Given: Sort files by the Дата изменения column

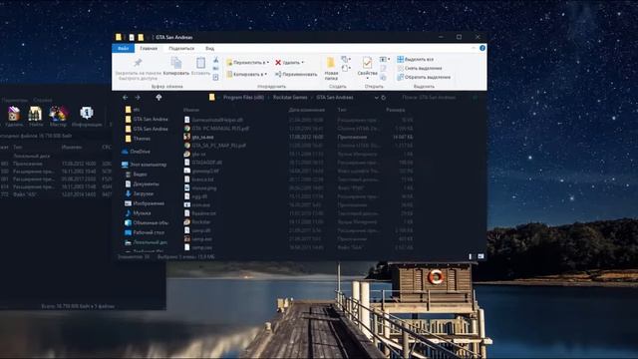Looking at the screenshot, I should click(x=307, y=110).
